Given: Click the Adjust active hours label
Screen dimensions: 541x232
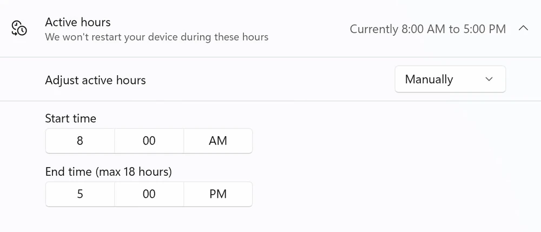Looking at the screenshot, I should point(95,80).
